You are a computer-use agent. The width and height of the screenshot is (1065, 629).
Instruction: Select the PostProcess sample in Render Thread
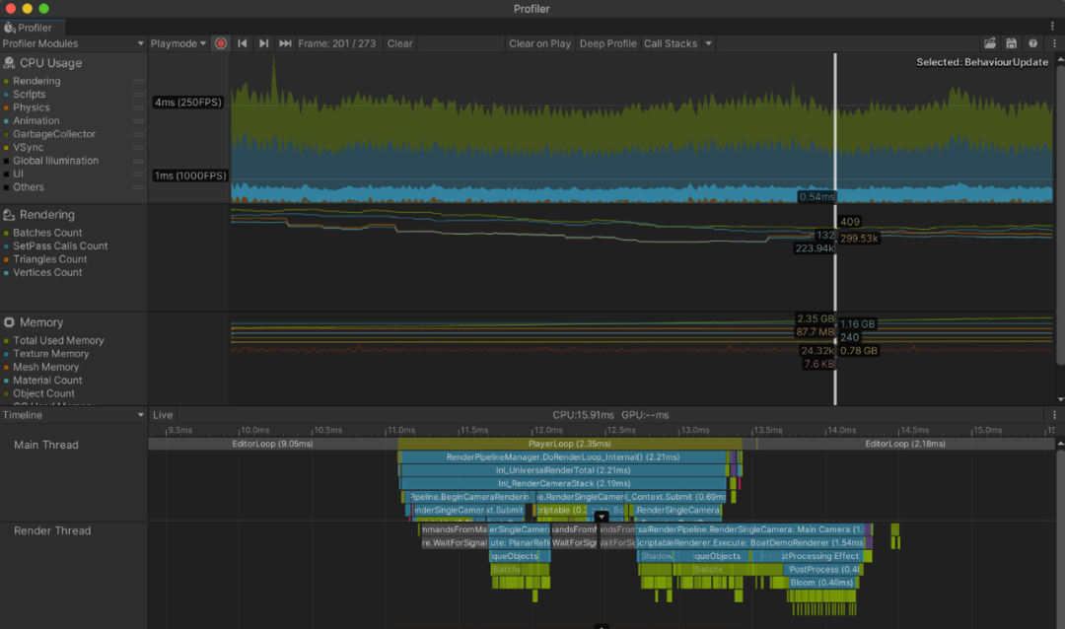[x=823, y=569]
